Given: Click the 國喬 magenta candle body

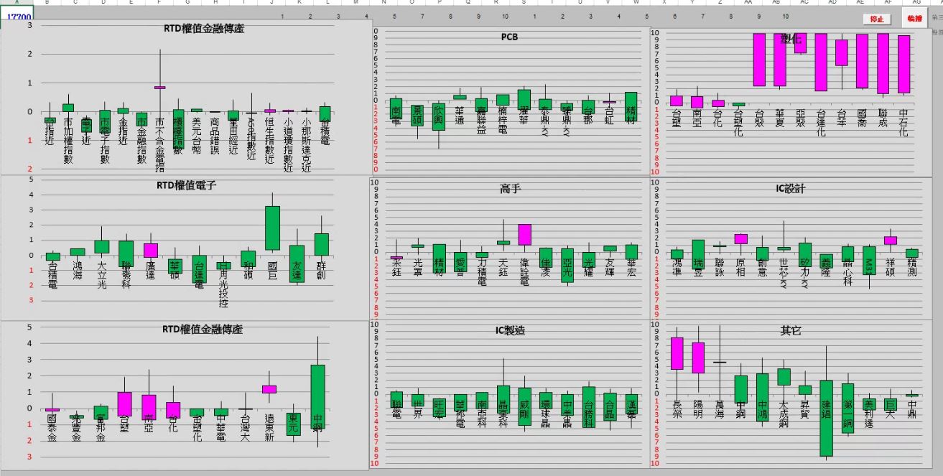Looking at the screenshot, I should (862, 61).
